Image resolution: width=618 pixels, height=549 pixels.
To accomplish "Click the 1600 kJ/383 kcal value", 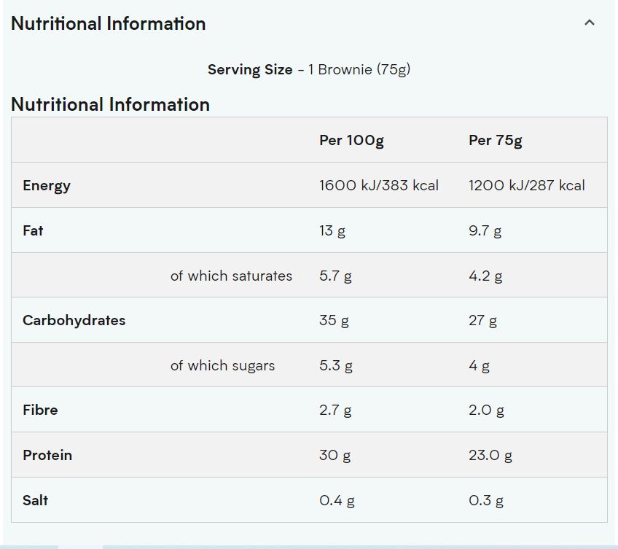I will [x=379, y=185].
